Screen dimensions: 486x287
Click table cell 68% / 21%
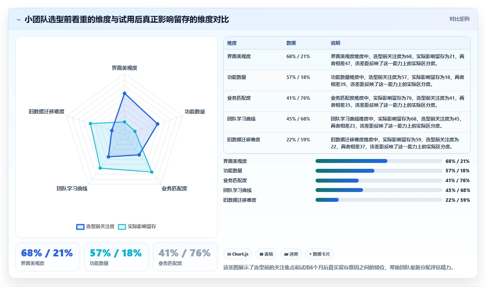[298, 57]
